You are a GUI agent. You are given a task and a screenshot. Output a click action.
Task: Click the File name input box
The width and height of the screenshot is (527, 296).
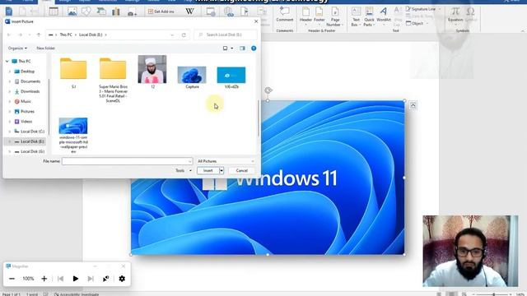tap(127, 161)
